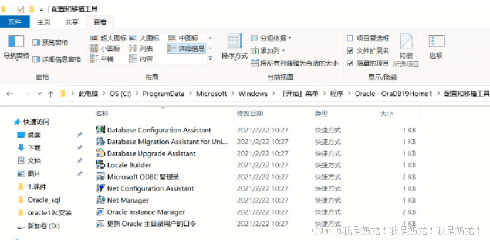The height and width of the screenshot is (240, 490).
Task: Select 内容 content layout
Action: [x=141, y=59]
